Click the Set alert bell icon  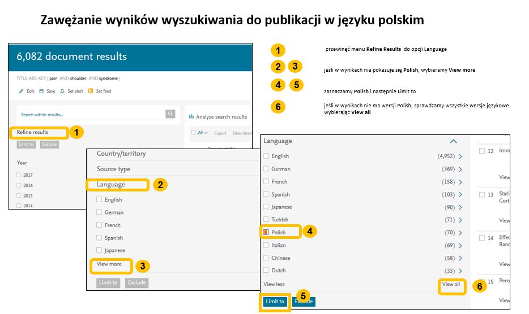[x=62, y=91]
